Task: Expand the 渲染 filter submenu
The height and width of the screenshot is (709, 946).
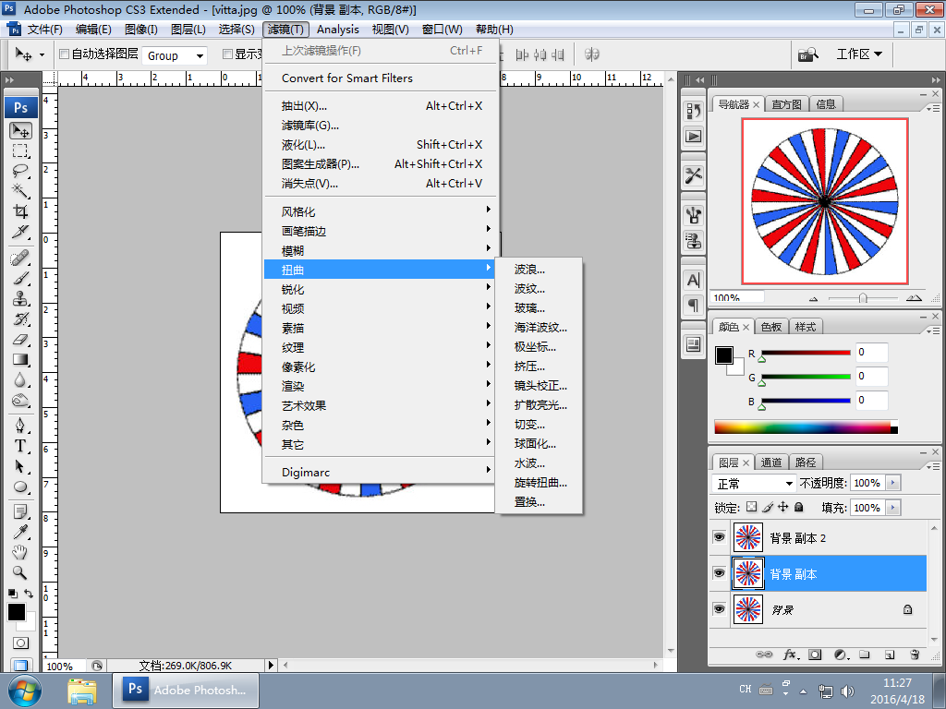Action: (x=380, y=386)
